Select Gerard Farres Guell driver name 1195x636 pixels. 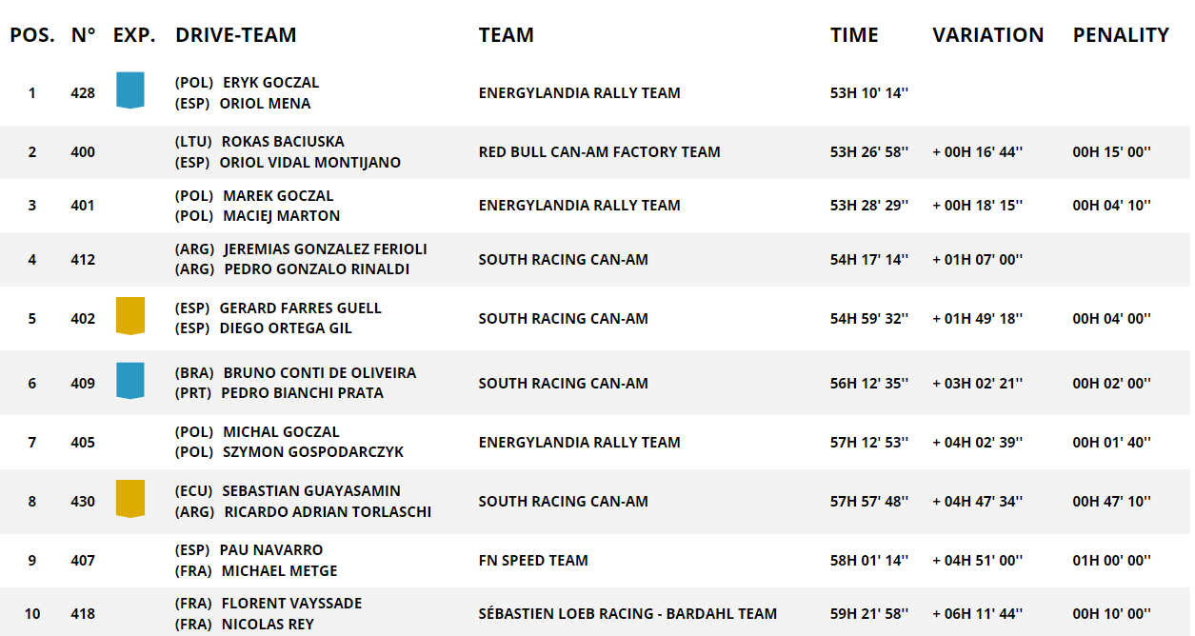click(x=300, y=308)
